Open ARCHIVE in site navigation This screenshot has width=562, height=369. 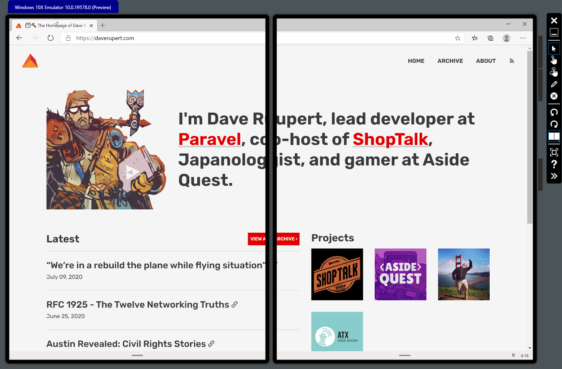pyautogui.click(x=450, y=61)
